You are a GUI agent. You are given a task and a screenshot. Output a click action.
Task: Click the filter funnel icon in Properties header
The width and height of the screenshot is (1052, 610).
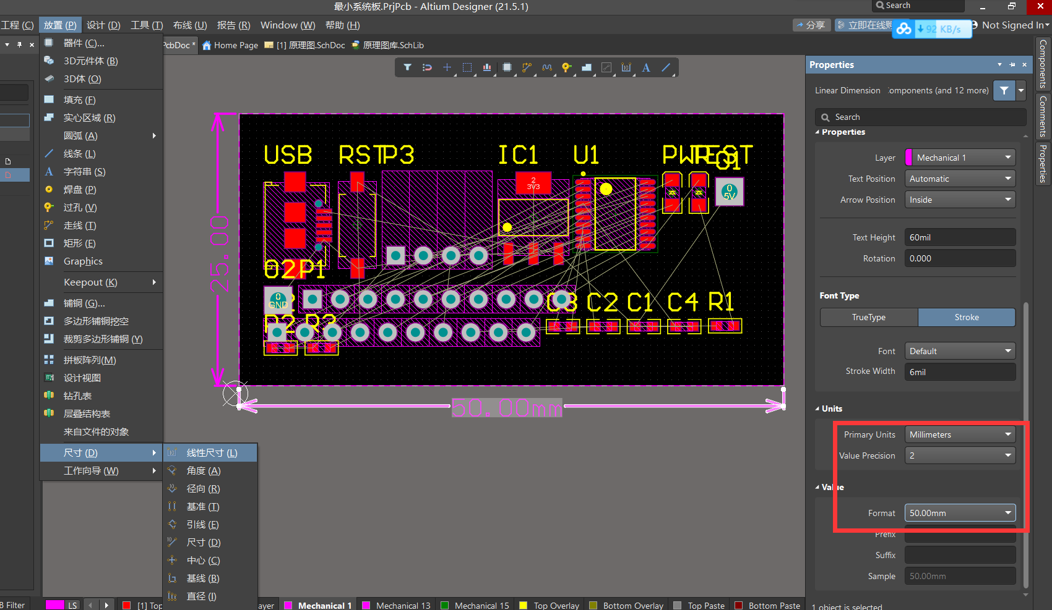tap(1004, 90)
